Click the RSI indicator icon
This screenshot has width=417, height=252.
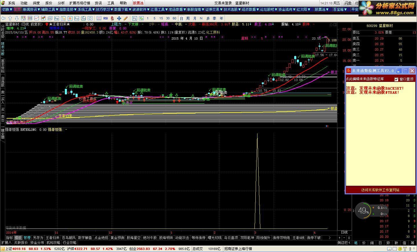click(x=106, y=18)
